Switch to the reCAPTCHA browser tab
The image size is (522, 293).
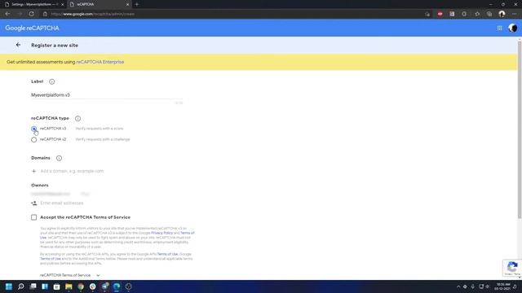coord(99,4)
